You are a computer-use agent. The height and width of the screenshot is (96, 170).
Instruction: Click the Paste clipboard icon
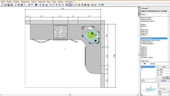click(x=22, y=5)
